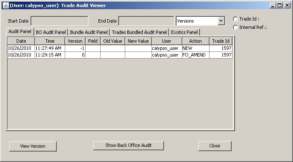
Task: Sort by the Date column header
Action: [21, 41]
